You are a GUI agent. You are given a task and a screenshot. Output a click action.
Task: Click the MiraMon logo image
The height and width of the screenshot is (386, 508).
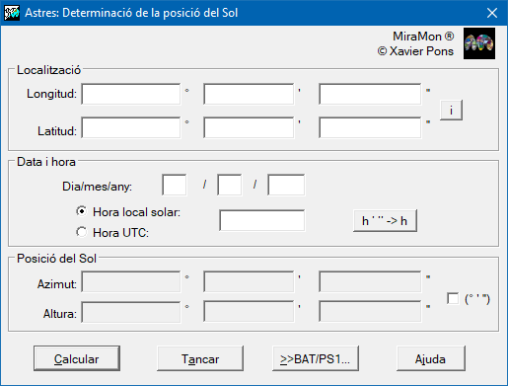(x=479, y=43)
